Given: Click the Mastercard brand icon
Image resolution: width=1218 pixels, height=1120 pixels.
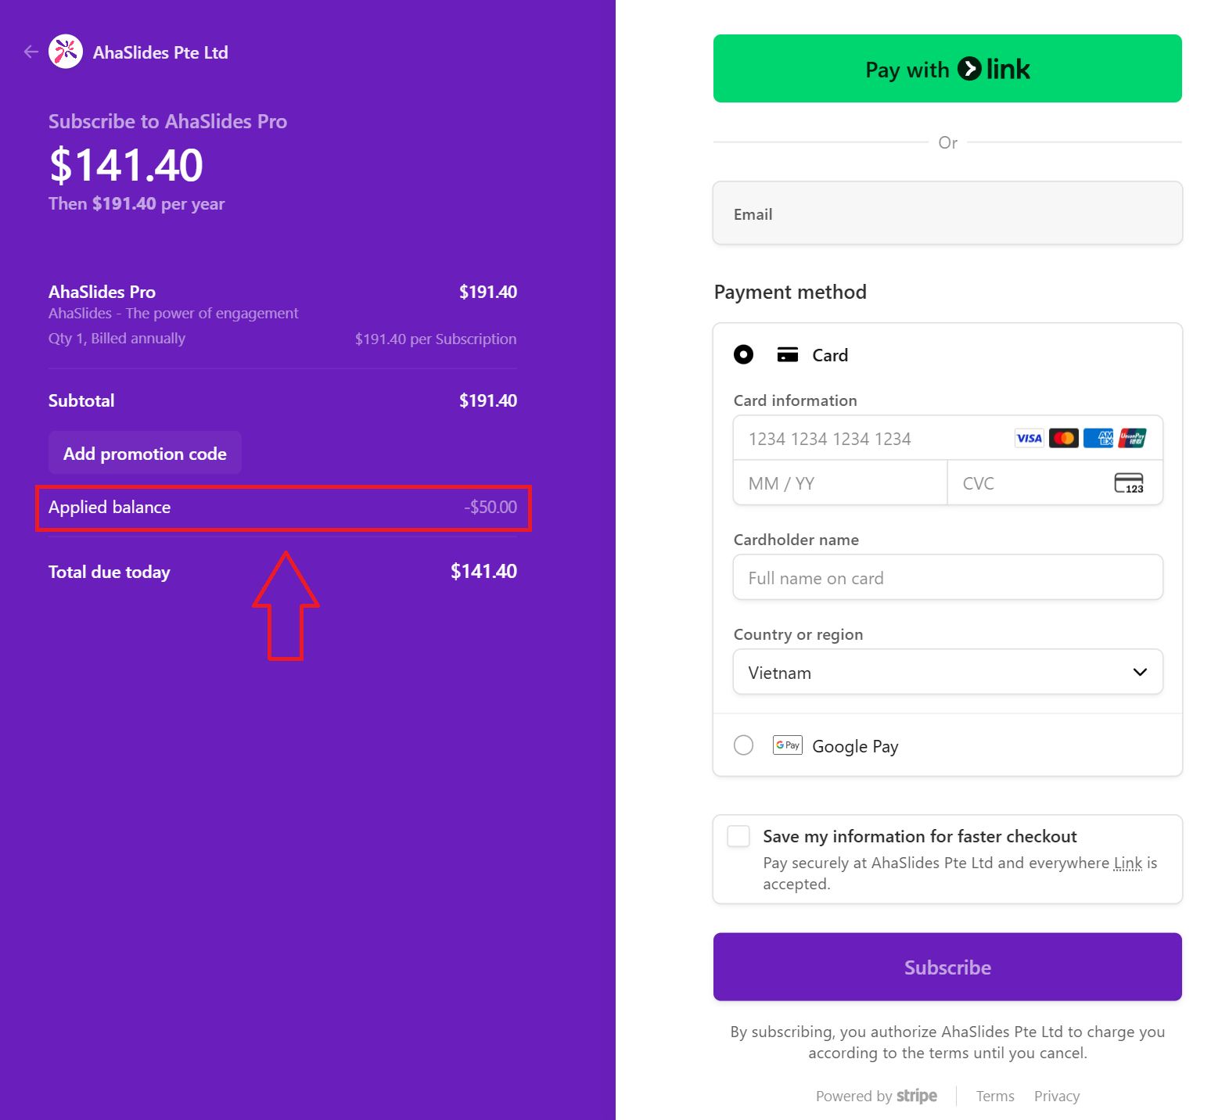Looking at the screenshot, I should pyautogui.click(x=1063, y=438).
